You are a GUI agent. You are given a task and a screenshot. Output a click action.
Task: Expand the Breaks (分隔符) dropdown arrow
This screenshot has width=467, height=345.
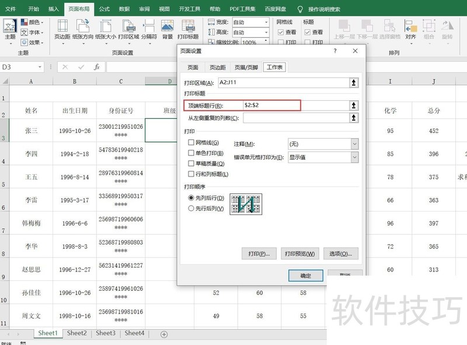[149, 44]
